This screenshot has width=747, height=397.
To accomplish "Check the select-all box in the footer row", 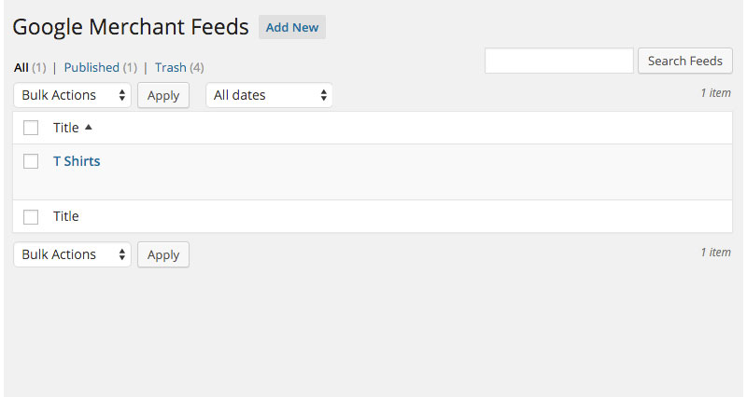I will [31, 217].
